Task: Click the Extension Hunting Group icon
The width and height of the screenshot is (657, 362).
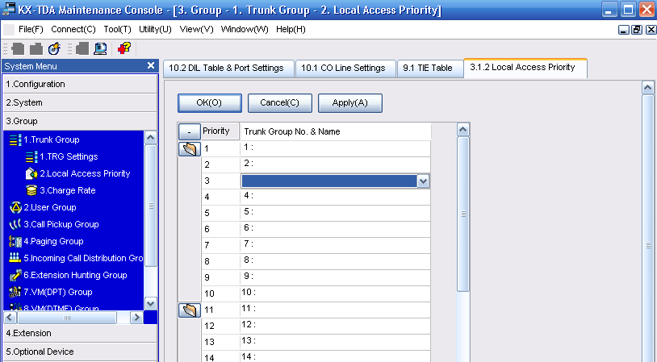Action: [x=15, y=276]
